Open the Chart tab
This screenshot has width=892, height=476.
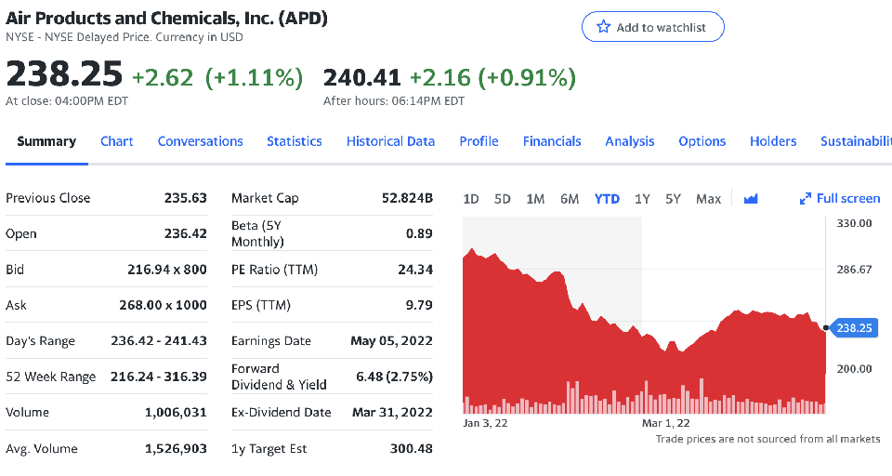coord(116,141)
